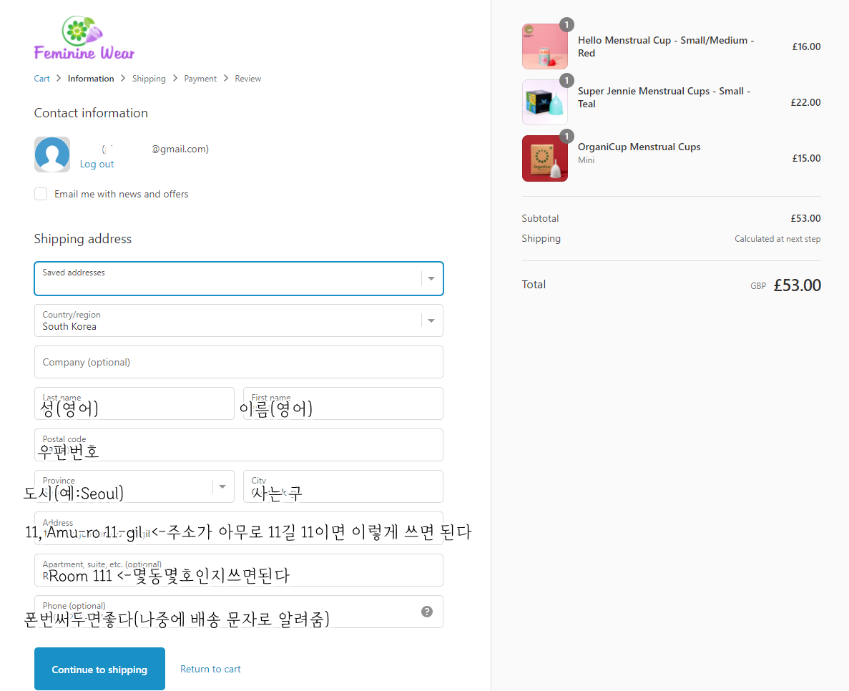This screenshot has width=849, height=691.
Task: Select the Payment breadcrumb step
Action: click(x=200, y=79)
